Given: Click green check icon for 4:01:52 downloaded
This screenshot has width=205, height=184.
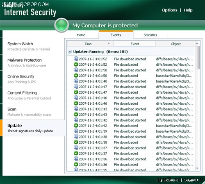Looking at the screenshot, I should tap(76, 64).
